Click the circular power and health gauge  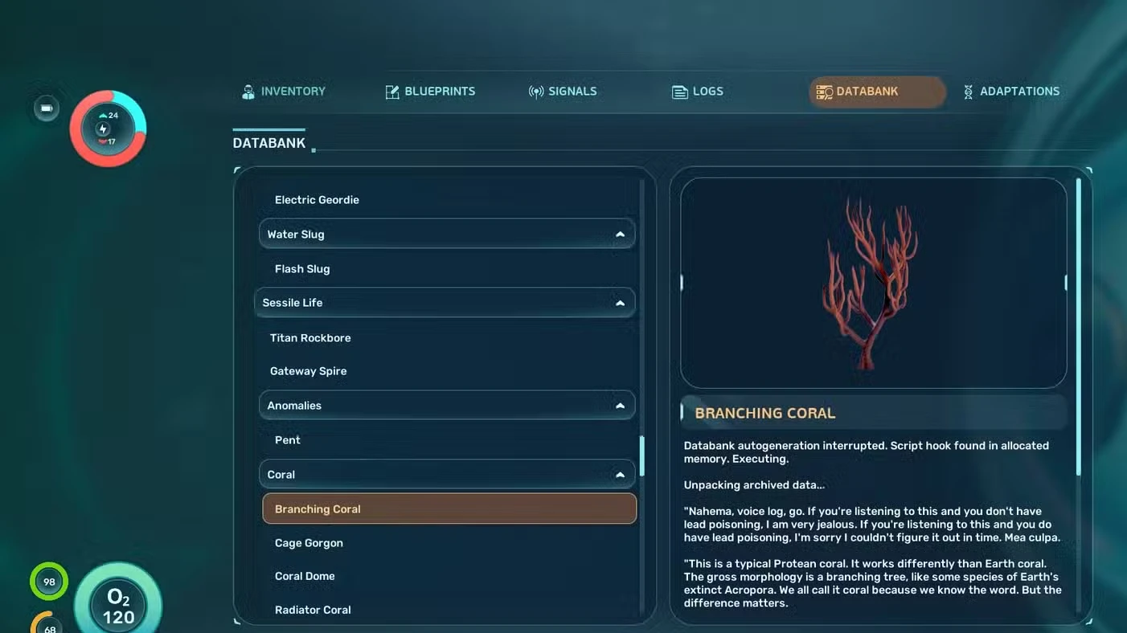pos(108,129)
